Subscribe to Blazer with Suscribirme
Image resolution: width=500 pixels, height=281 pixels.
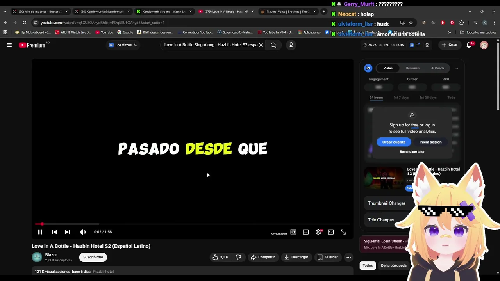[93, 257]
